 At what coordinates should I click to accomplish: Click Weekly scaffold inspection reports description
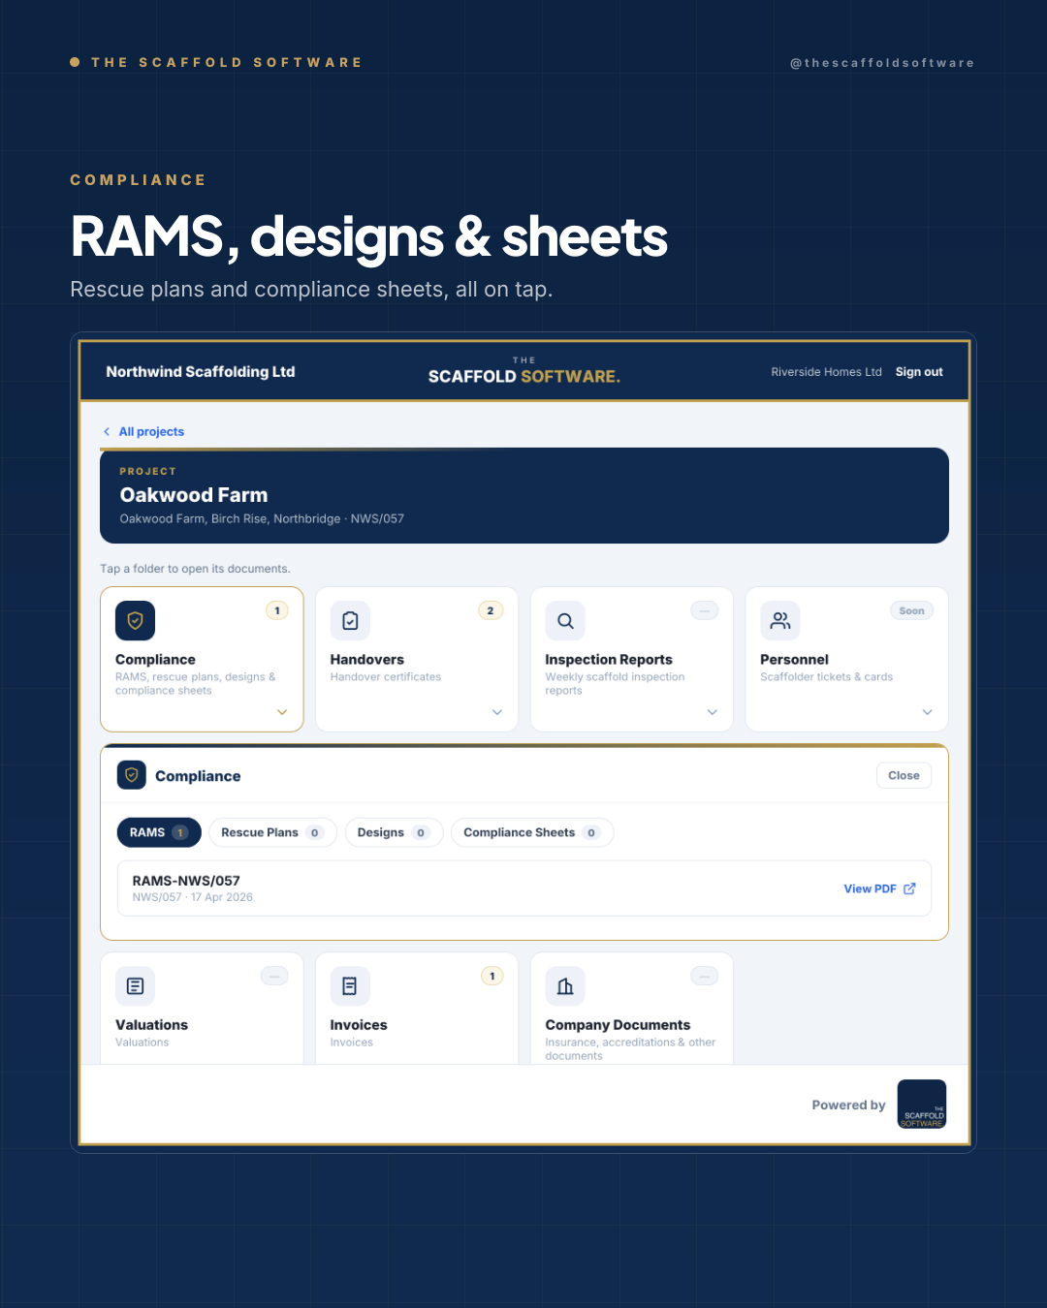pos(615,684)
